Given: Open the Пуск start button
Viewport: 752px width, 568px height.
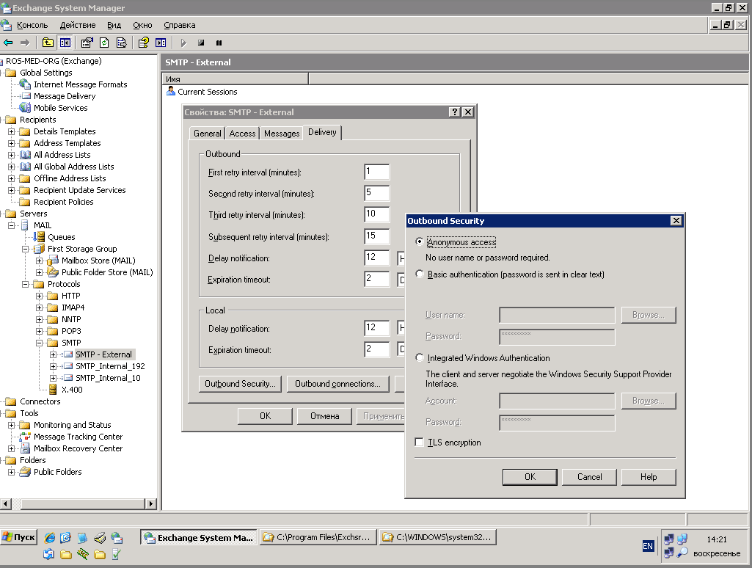Looking at the screenshot, I should click(x=19, y=537).
